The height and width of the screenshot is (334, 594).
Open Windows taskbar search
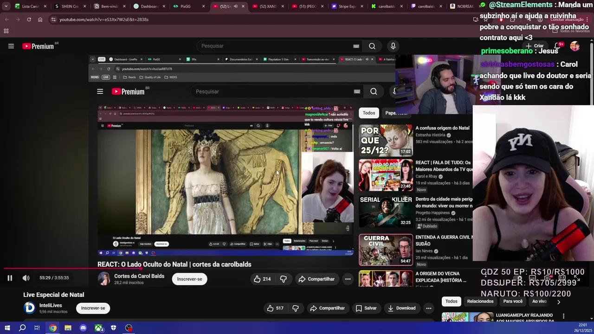(x=22, y=328)
